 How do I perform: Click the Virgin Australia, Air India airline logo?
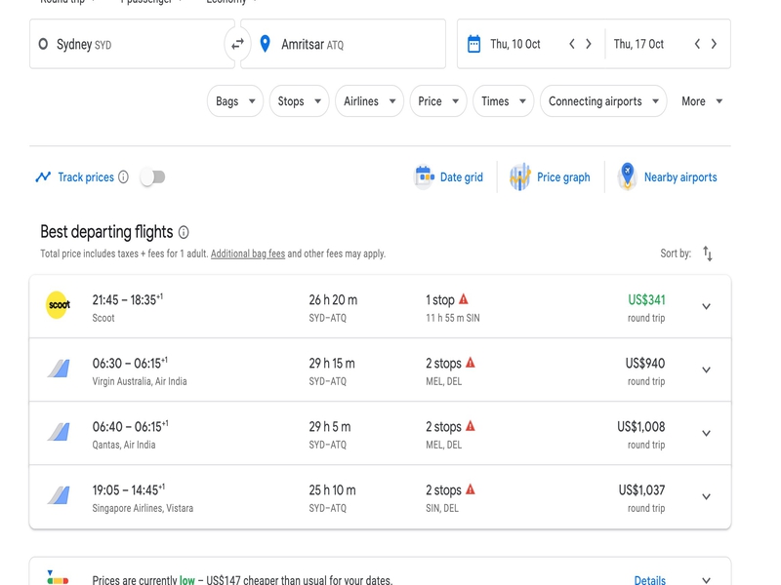[60, 369]
